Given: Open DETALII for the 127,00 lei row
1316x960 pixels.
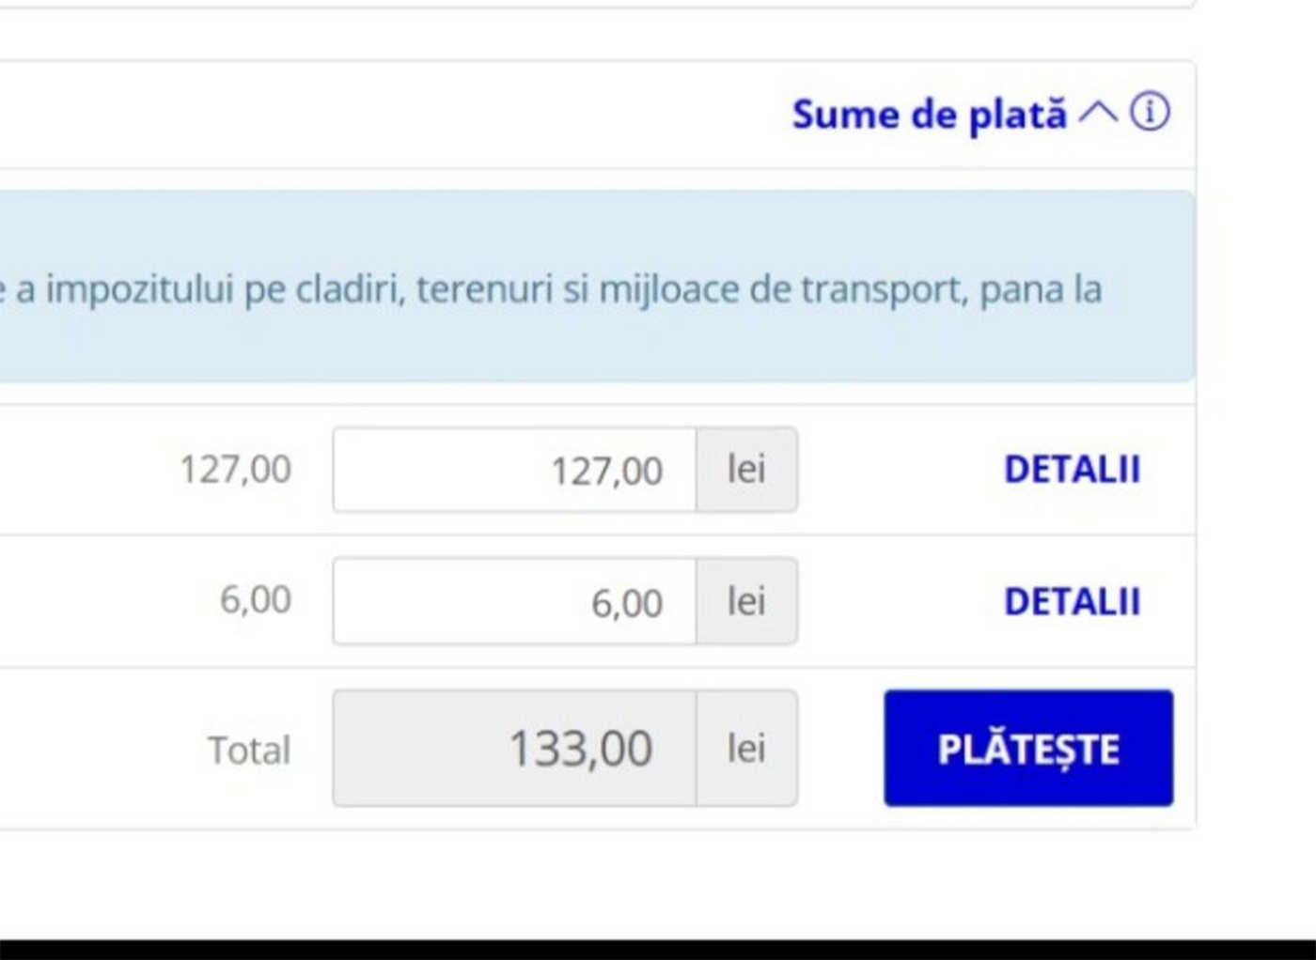Looking at the screenshot, I should (x=1072, y=470).
